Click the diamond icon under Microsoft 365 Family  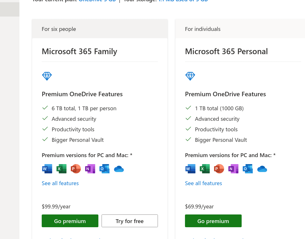(x=47, y=76)
